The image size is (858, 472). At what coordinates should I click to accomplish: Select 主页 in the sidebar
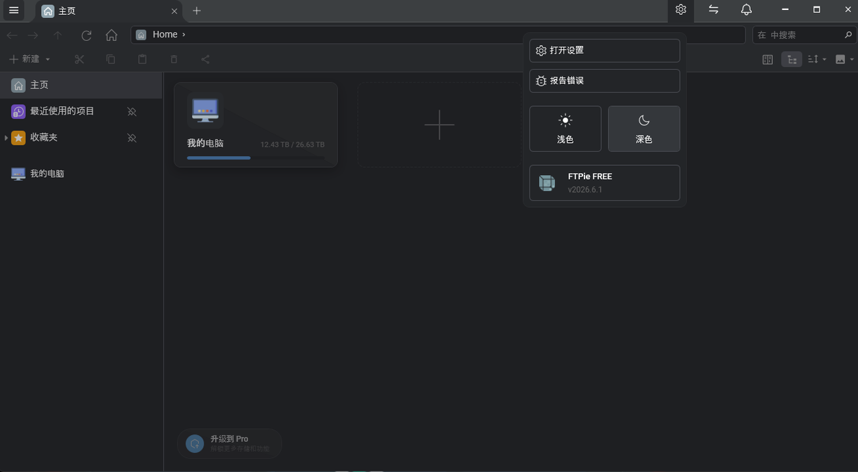click(81, 85)
